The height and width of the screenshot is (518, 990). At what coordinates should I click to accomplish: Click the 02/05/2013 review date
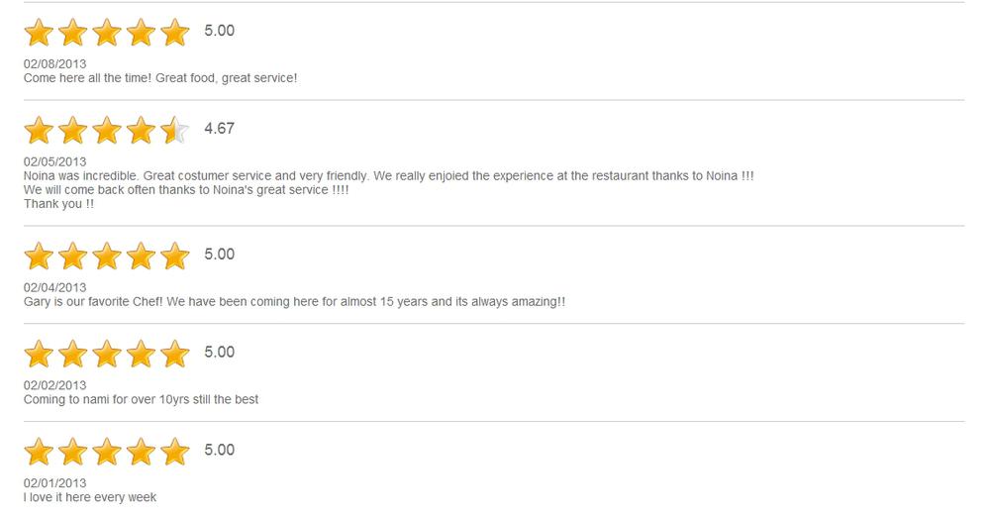coord(54,161)
